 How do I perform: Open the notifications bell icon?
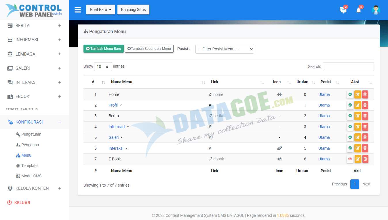point(358,11)
